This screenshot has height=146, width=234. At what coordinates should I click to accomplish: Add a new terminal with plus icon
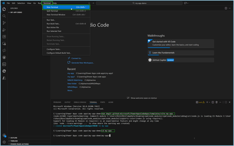(207, 102)
